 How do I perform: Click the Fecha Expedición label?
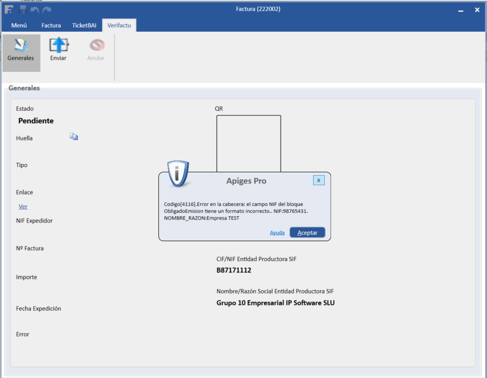point(38,309)
